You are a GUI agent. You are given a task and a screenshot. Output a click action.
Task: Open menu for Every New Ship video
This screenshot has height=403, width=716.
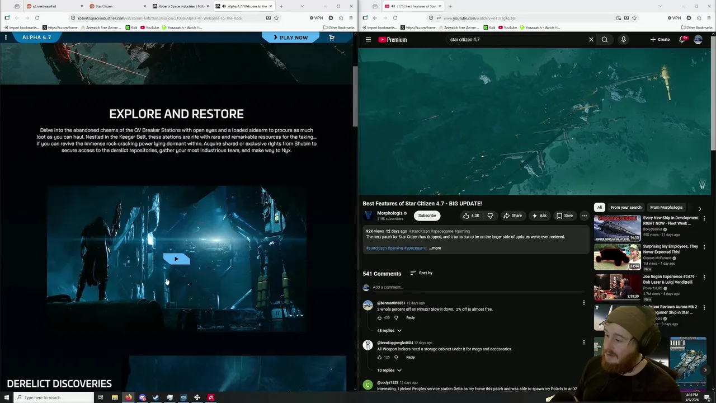point(704,218)
